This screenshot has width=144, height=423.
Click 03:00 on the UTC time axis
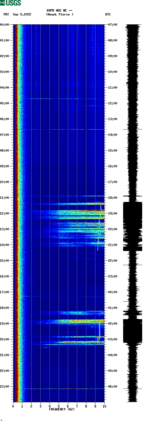click(x=113, y=339)
